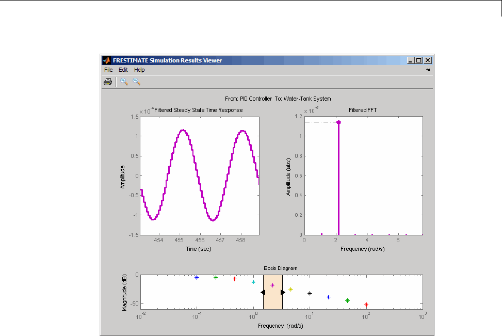Maximize the FRESTIMATE viewer window
The width and height of the screenshot is (502, 336).
pos(419,60)
